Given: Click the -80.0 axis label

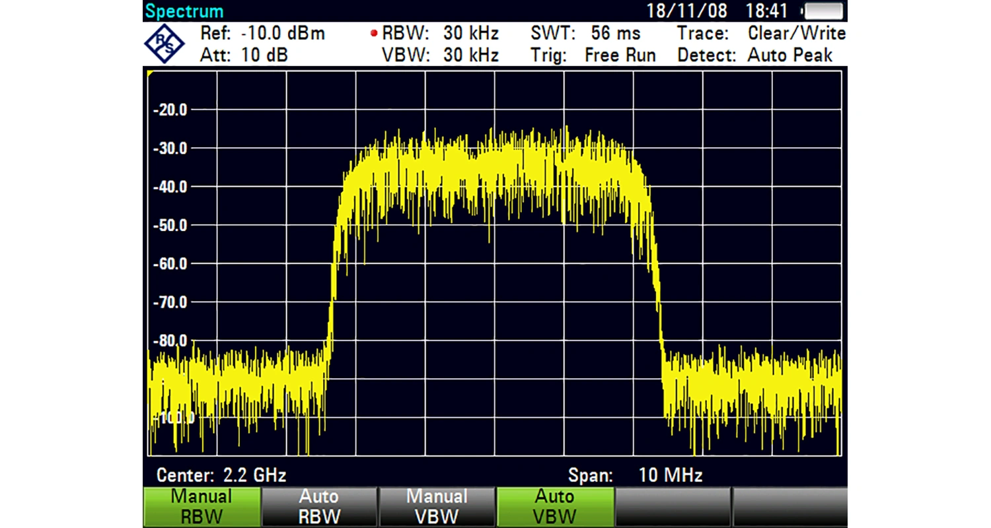Looking at the screenshot, I should click(x=170, y=341).
